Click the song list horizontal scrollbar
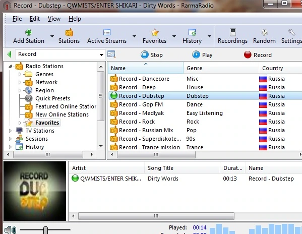The image size is (302, 234). tap(156, 216)
